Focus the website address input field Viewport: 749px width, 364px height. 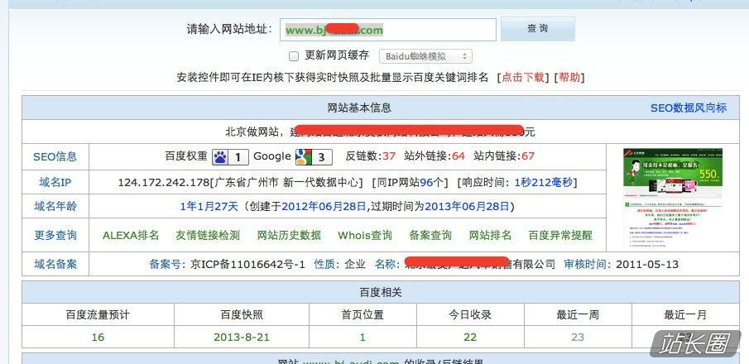tap(388, 30)
